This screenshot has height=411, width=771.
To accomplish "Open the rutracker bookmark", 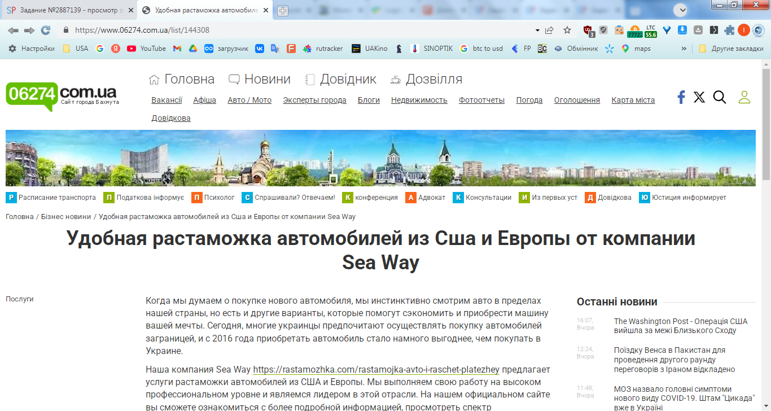I will (x=323, y=49).
